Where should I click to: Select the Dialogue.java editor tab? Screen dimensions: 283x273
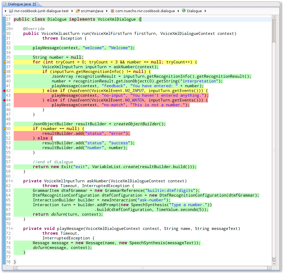click(x=18, y=4)
